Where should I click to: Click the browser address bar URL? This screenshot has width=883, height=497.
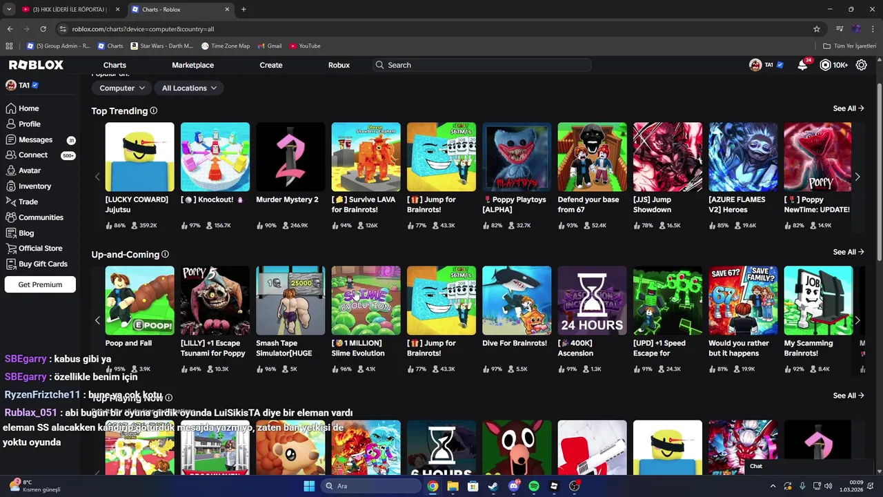coord(143,29)
